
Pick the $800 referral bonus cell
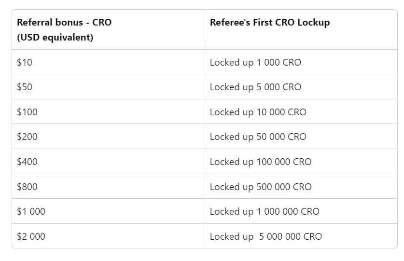(27, 187)
